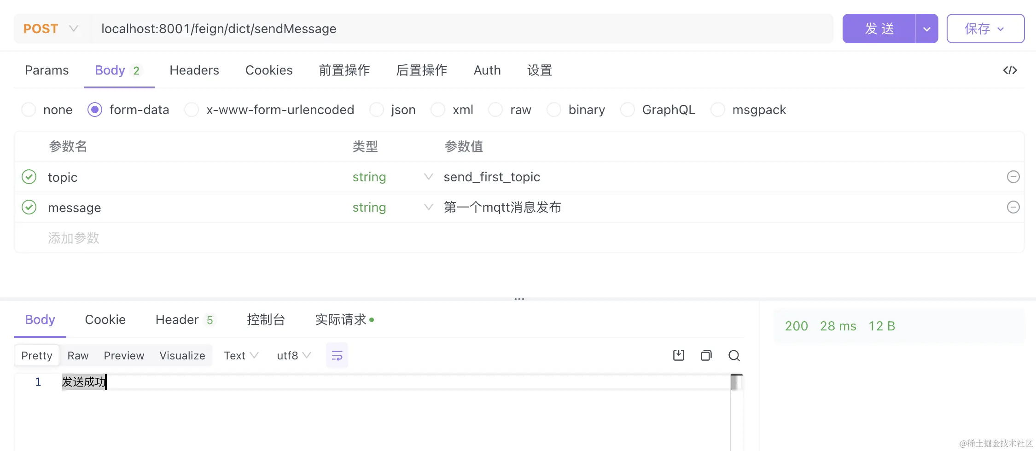Choose the msgpack body type
Viewport: 1036px width, 451px height.
[718, 110]
